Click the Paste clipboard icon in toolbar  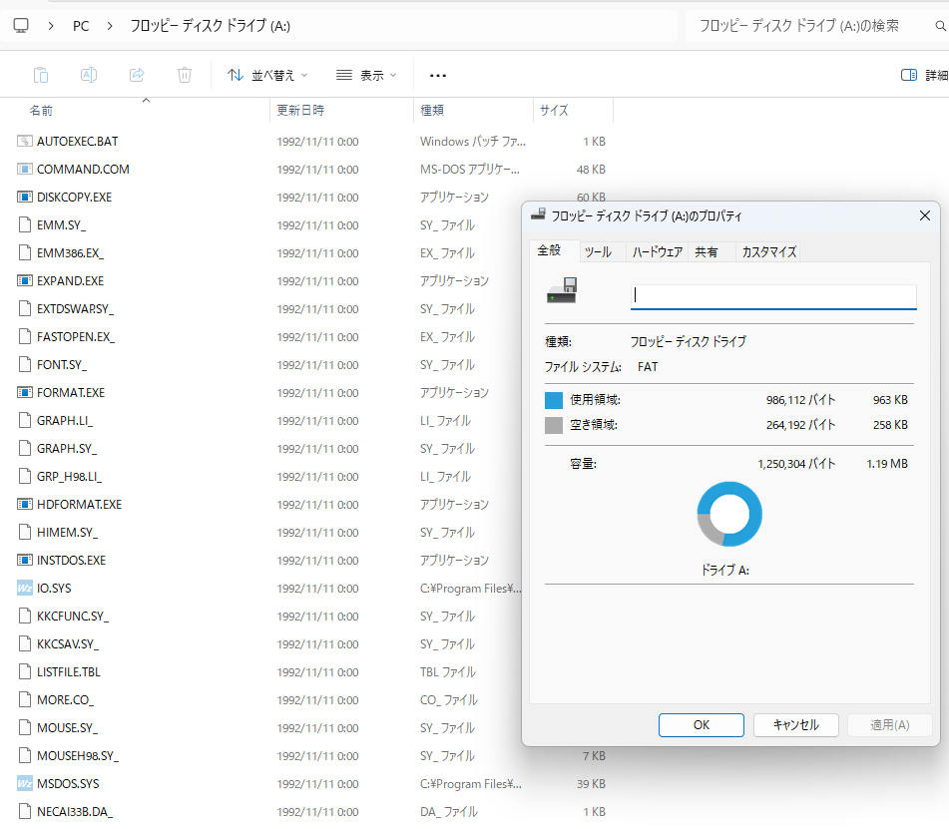click(x=41, y=75)
